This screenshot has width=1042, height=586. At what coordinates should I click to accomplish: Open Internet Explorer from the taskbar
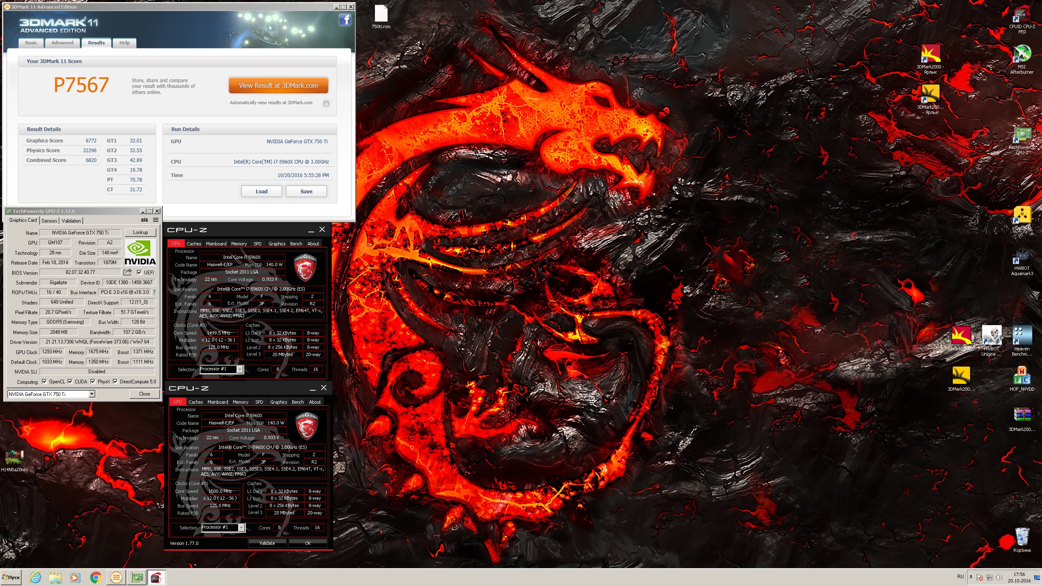click(x=35, y=577)
